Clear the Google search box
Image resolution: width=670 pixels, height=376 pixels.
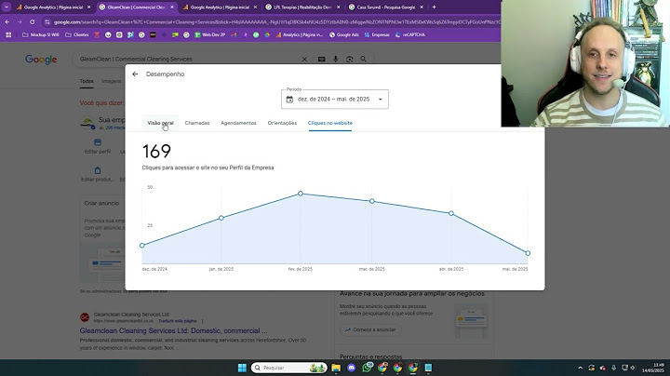[x=304, y=60]
